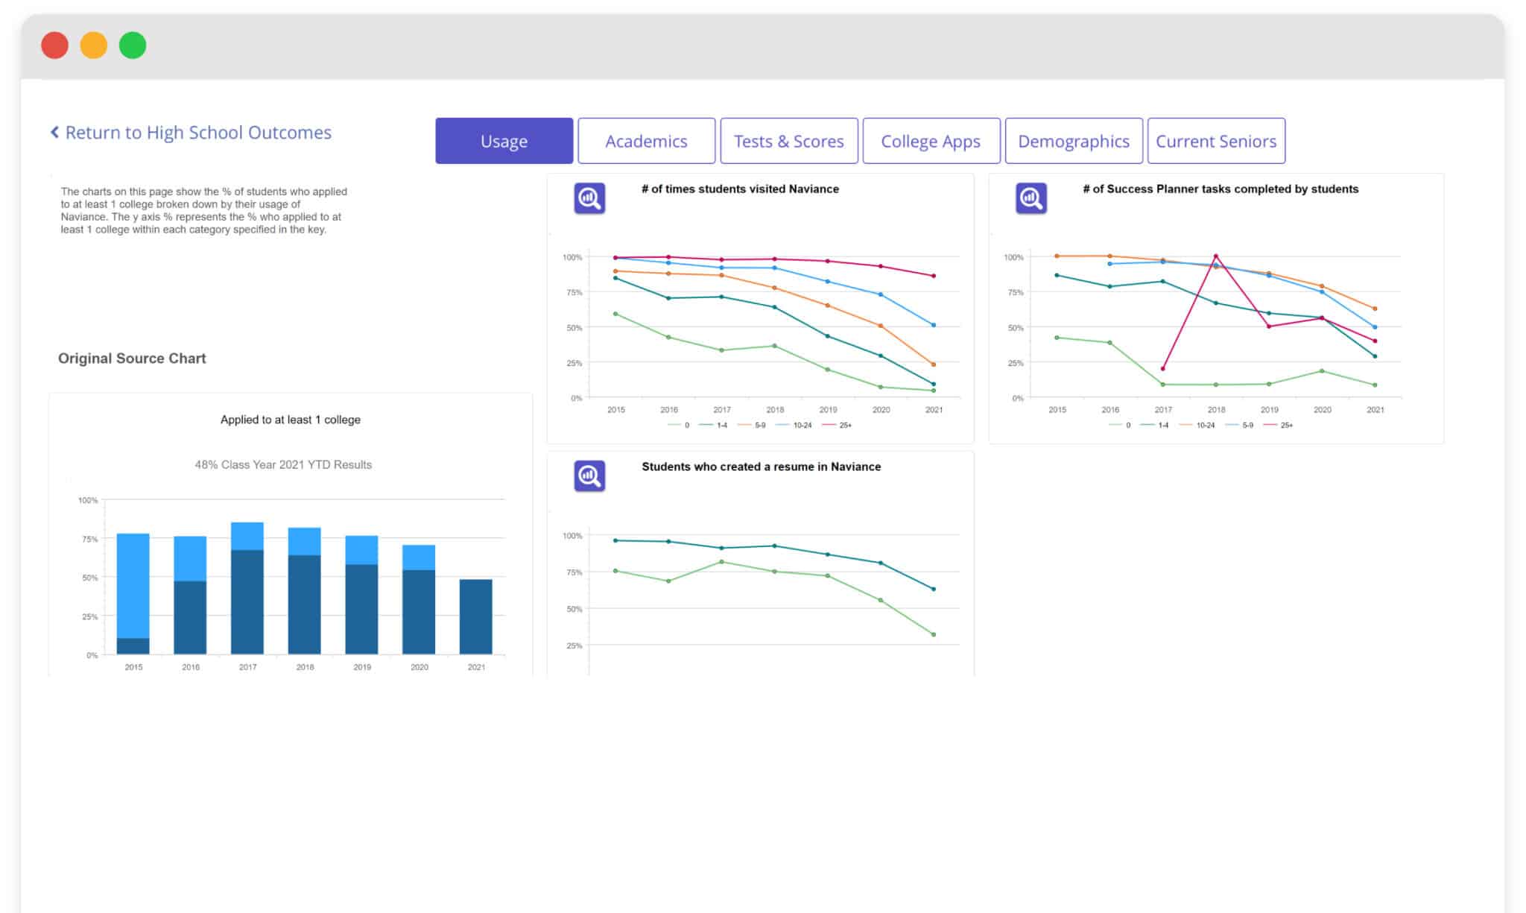Click the back chevron beside Return to High School Outcomes
The image size is (1526, 913).
[53, 132]
